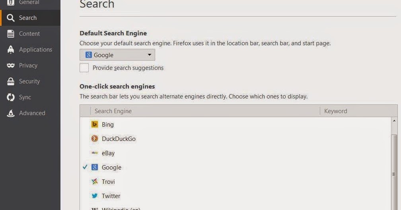The width and height of the screenshot is (401, 210).
Task: Click the Privacy mask icon
Action: [11, 66]
